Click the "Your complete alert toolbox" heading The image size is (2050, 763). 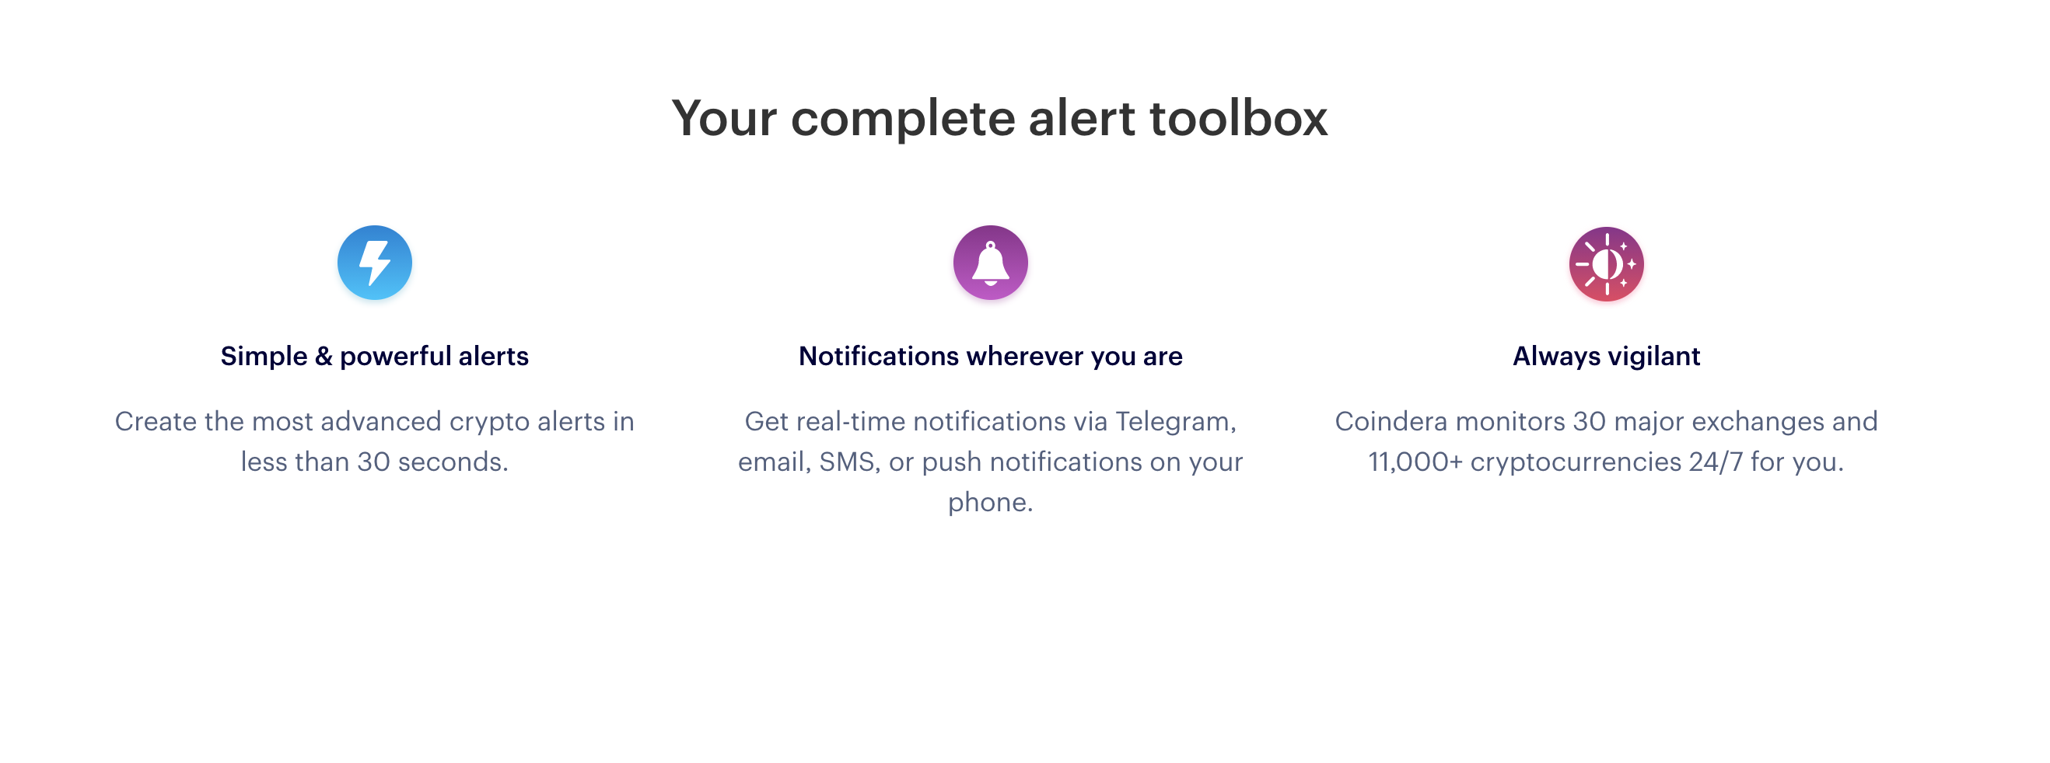point(999,118)
